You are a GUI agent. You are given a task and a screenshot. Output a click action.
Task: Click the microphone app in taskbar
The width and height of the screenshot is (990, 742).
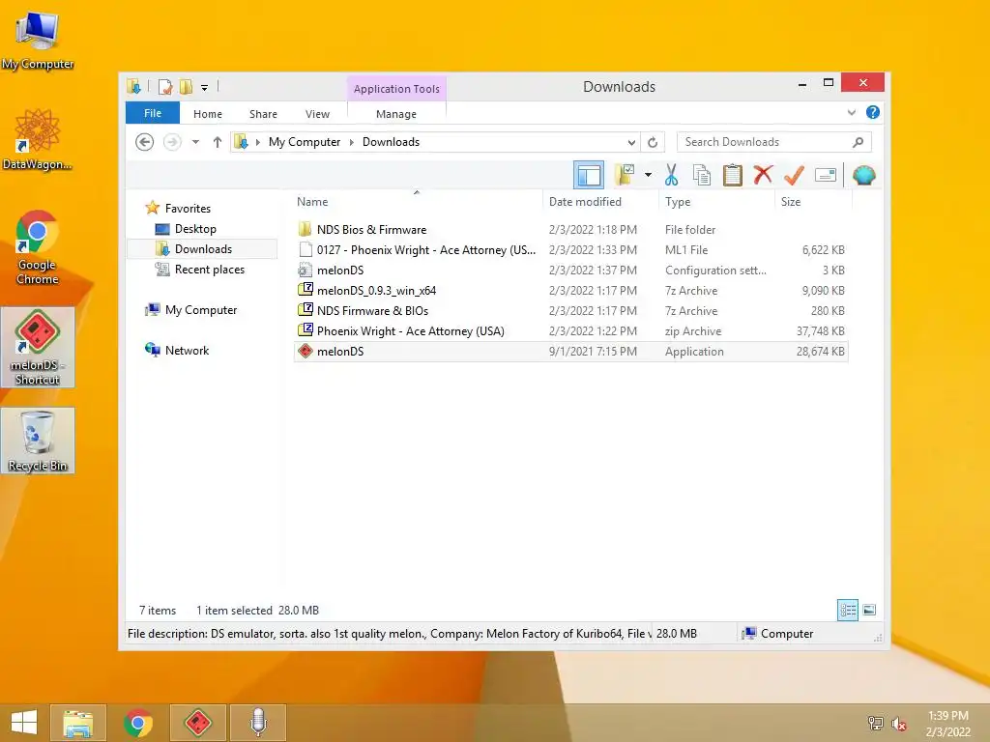[x=258, y=723]
